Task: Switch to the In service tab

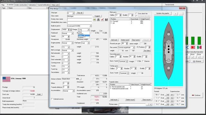Action: coord(10,5)
